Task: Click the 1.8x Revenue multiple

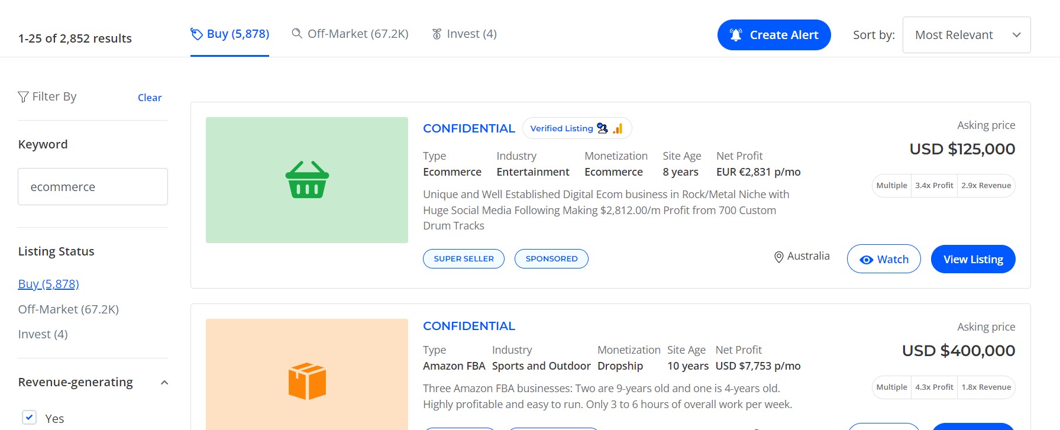Action: [986, 387]
